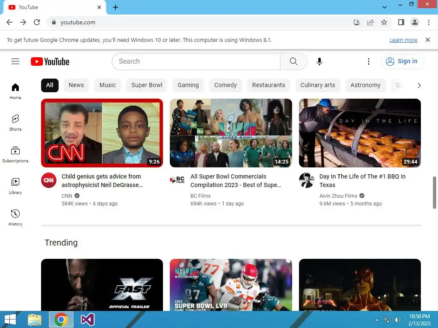The image size is (438, 328).
Task: Click the share page icon in address bar
Action: click(370, 22)
